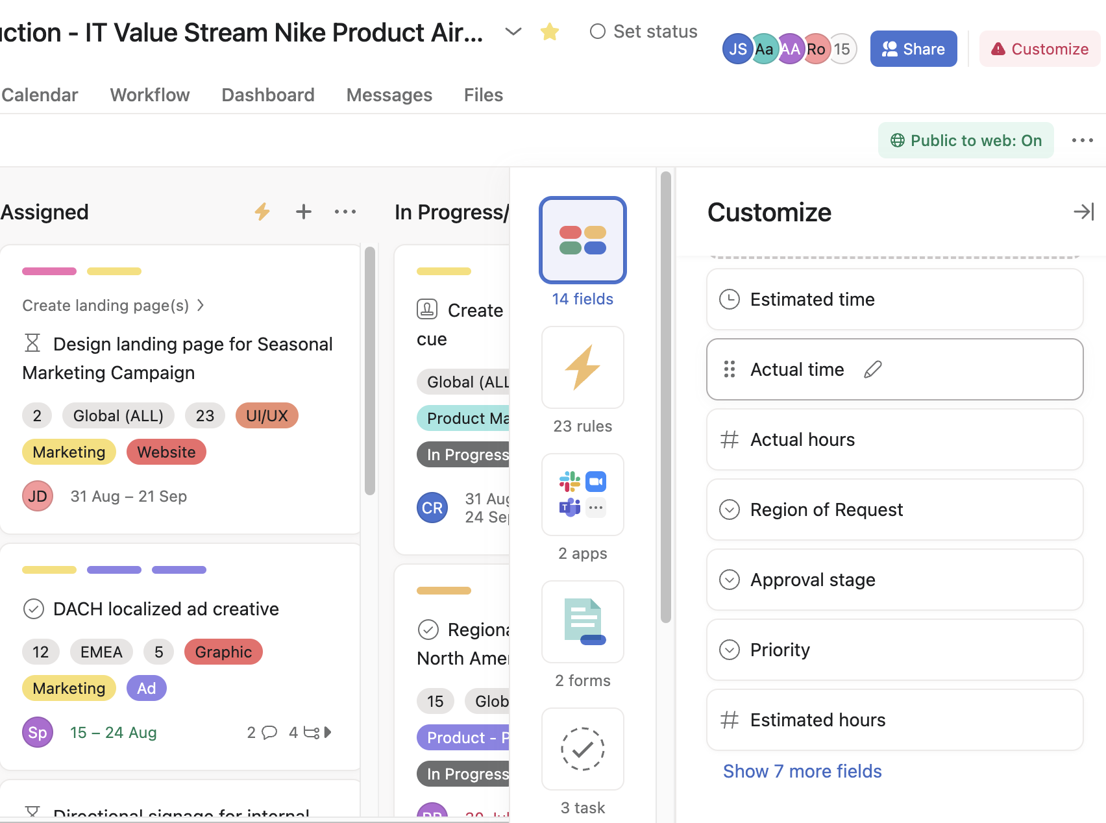Viewport: 1106px width, 823px height.
Task: Switch to the Dashboard tab
Action: click(x=268, y=95)
